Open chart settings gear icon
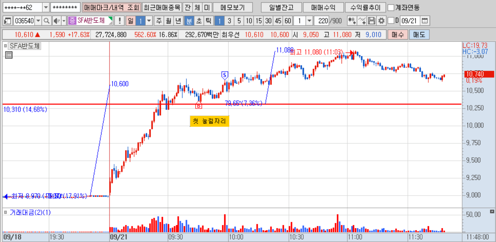This screenshot has height=242, width=496. pyautogui.click(x=381, y=21)
